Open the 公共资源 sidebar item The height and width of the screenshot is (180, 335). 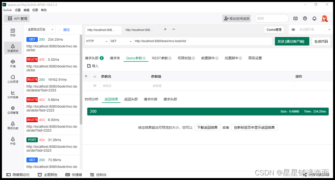(x=13, y=79)
